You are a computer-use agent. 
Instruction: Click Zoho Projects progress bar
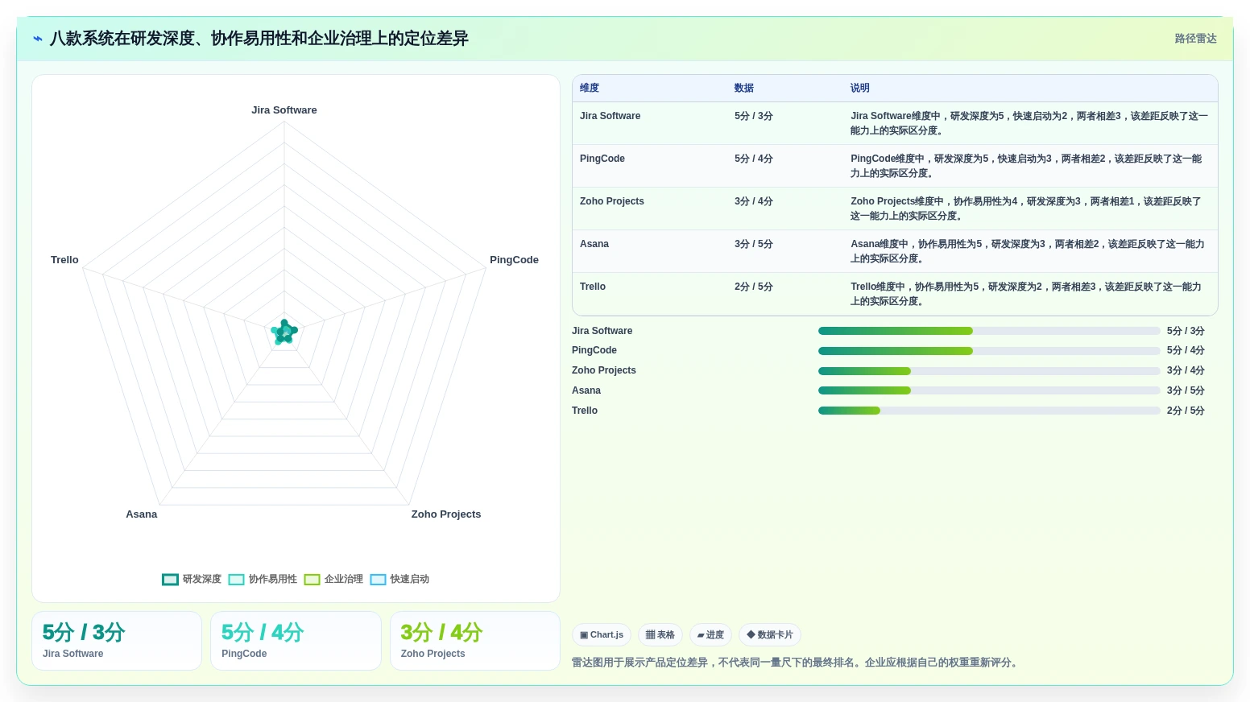pos(989,371)
